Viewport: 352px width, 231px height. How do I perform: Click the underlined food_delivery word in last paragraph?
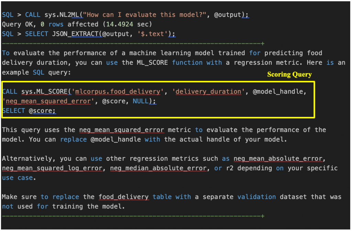[124, 197]
